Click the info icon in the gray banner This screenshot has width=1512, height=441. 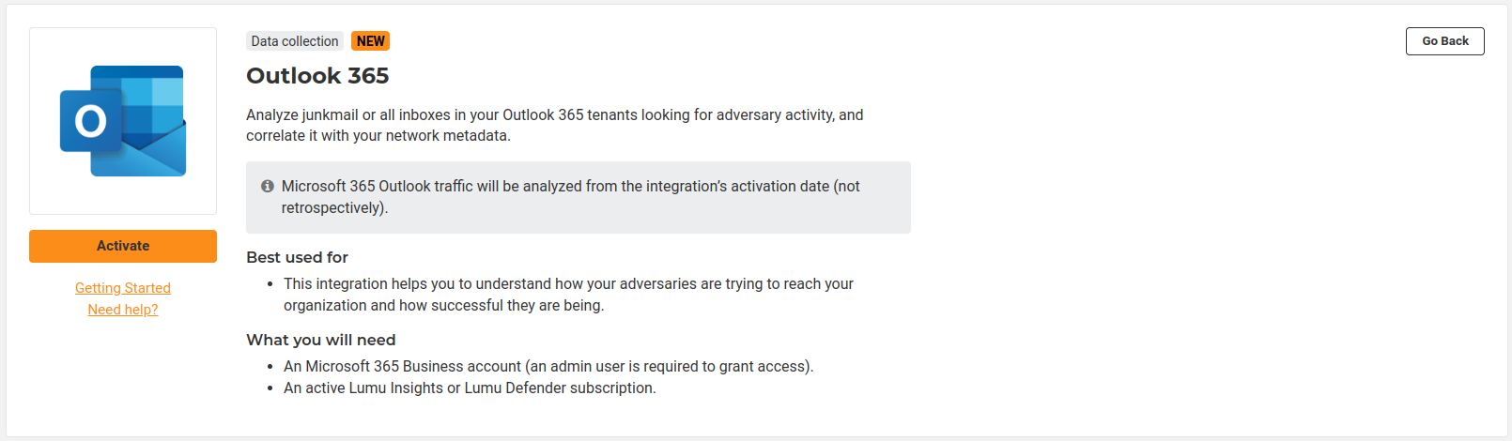[268, 186]
